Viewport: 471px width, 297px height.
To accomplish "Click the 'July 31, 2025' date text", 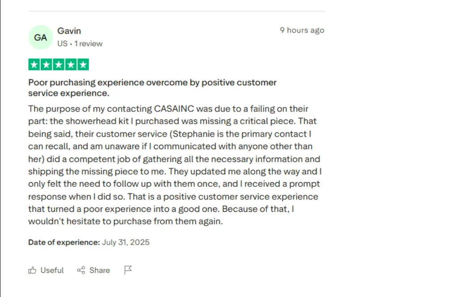I will click(x=125, y=242).
